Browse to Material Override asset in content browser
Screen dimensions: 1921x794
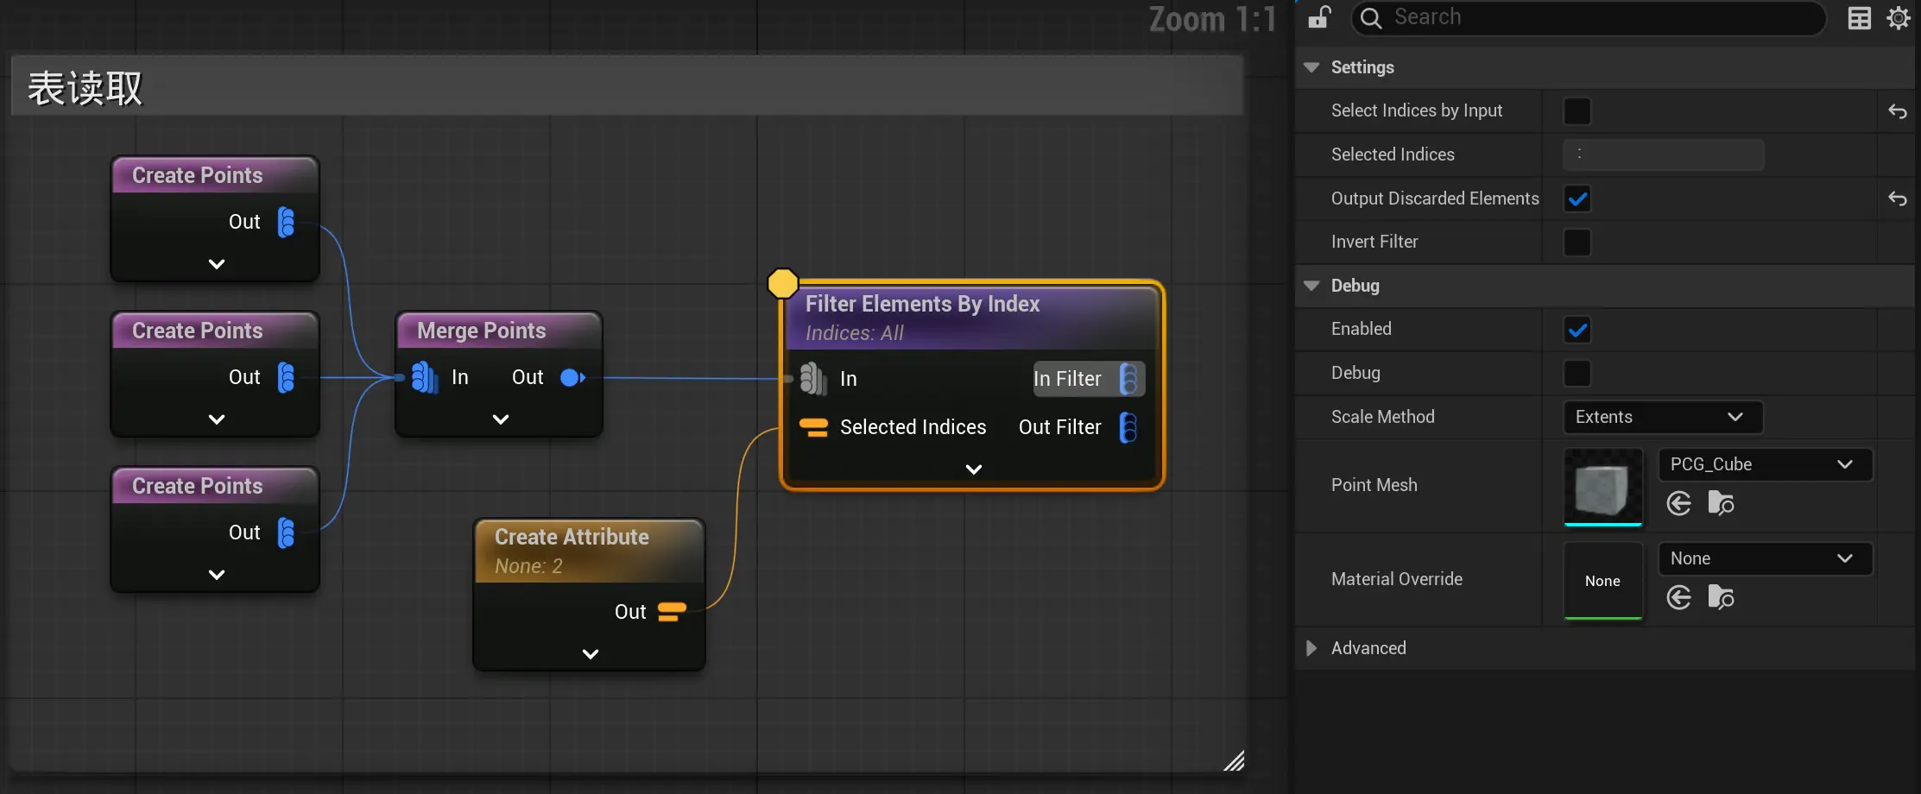coord(1721,597)
